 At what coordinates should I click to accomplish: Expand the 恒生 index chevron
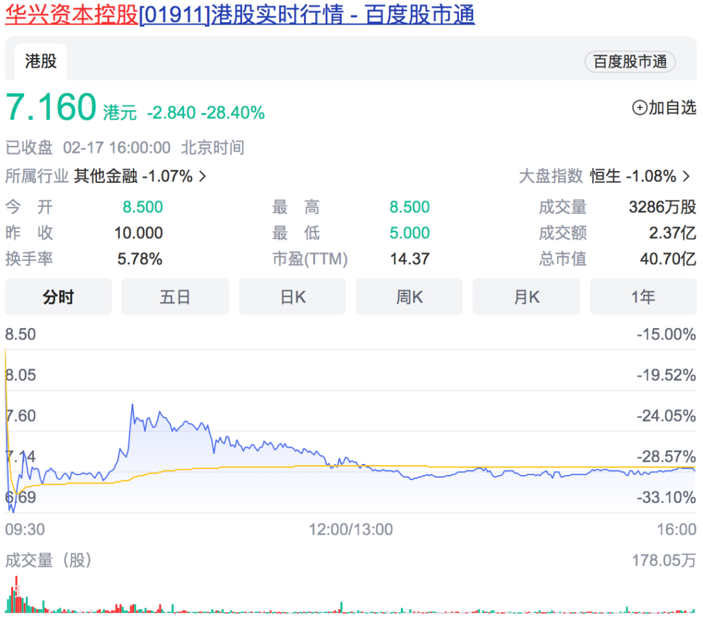pos(687,176)
